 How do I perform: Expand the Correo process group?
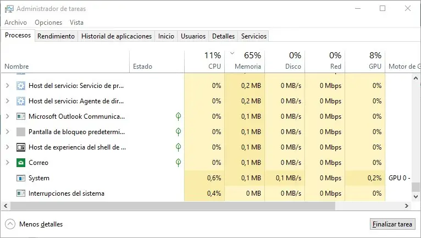[x=7, y=163]
